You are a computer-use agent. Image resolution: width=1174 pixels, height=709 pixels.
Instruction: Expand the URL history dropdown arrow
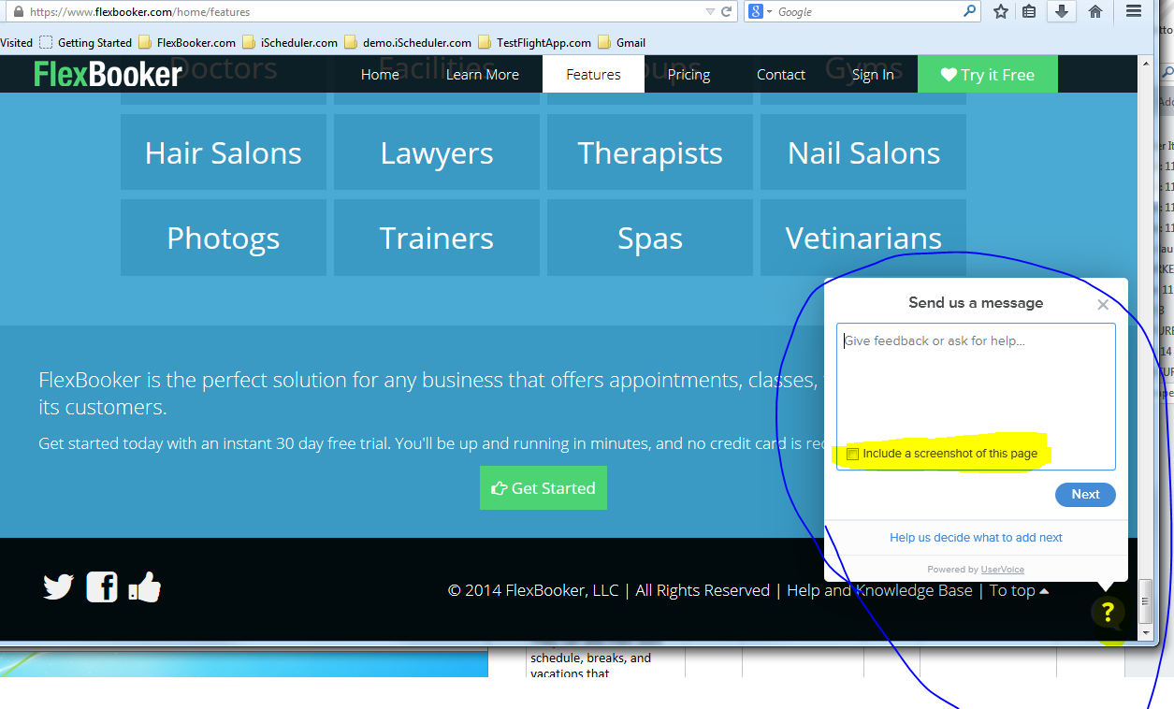point(711,12)
